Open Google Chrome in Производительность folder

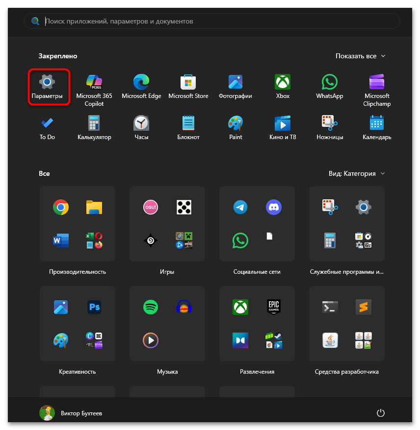(61, 207)
